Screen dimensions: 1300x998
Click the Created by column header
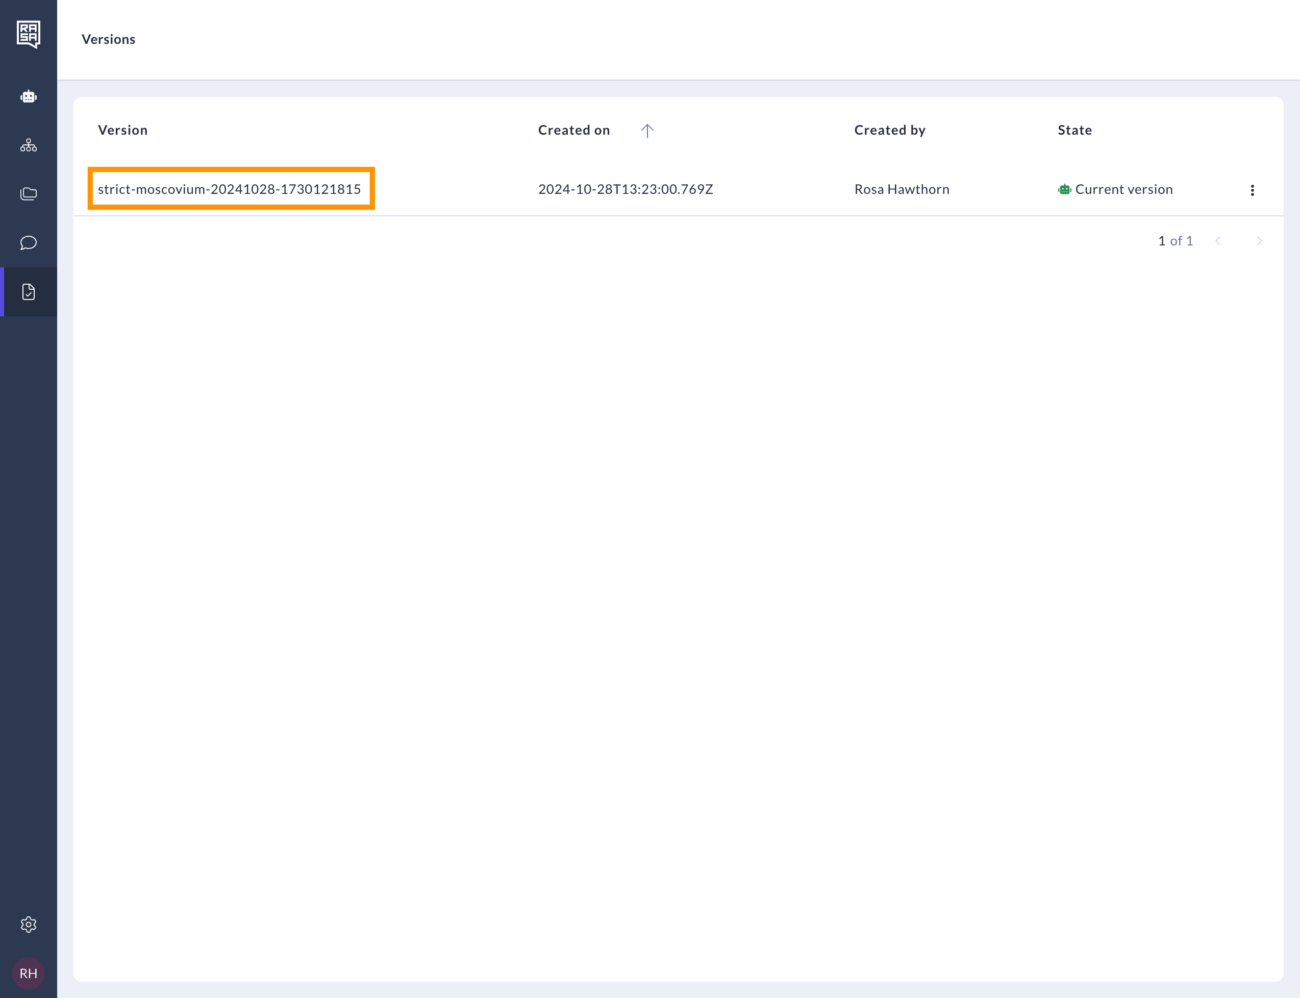click(890, 130)
